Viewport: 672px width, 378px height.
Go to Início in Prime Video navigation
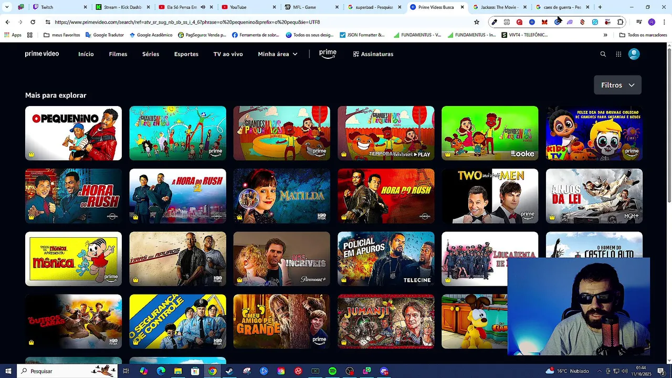point(86,54)
